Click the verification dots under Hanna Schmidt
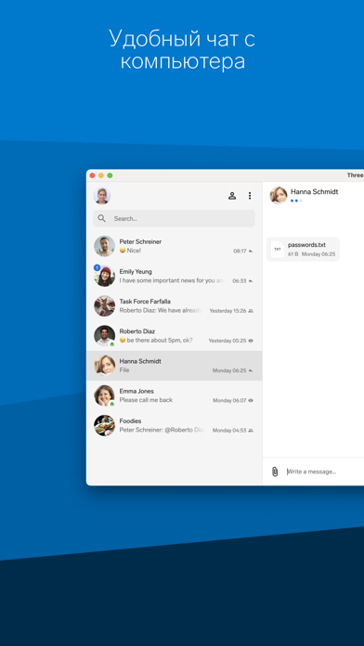The height and width of the screenshot is (646, 364). (x=296, y=200)
